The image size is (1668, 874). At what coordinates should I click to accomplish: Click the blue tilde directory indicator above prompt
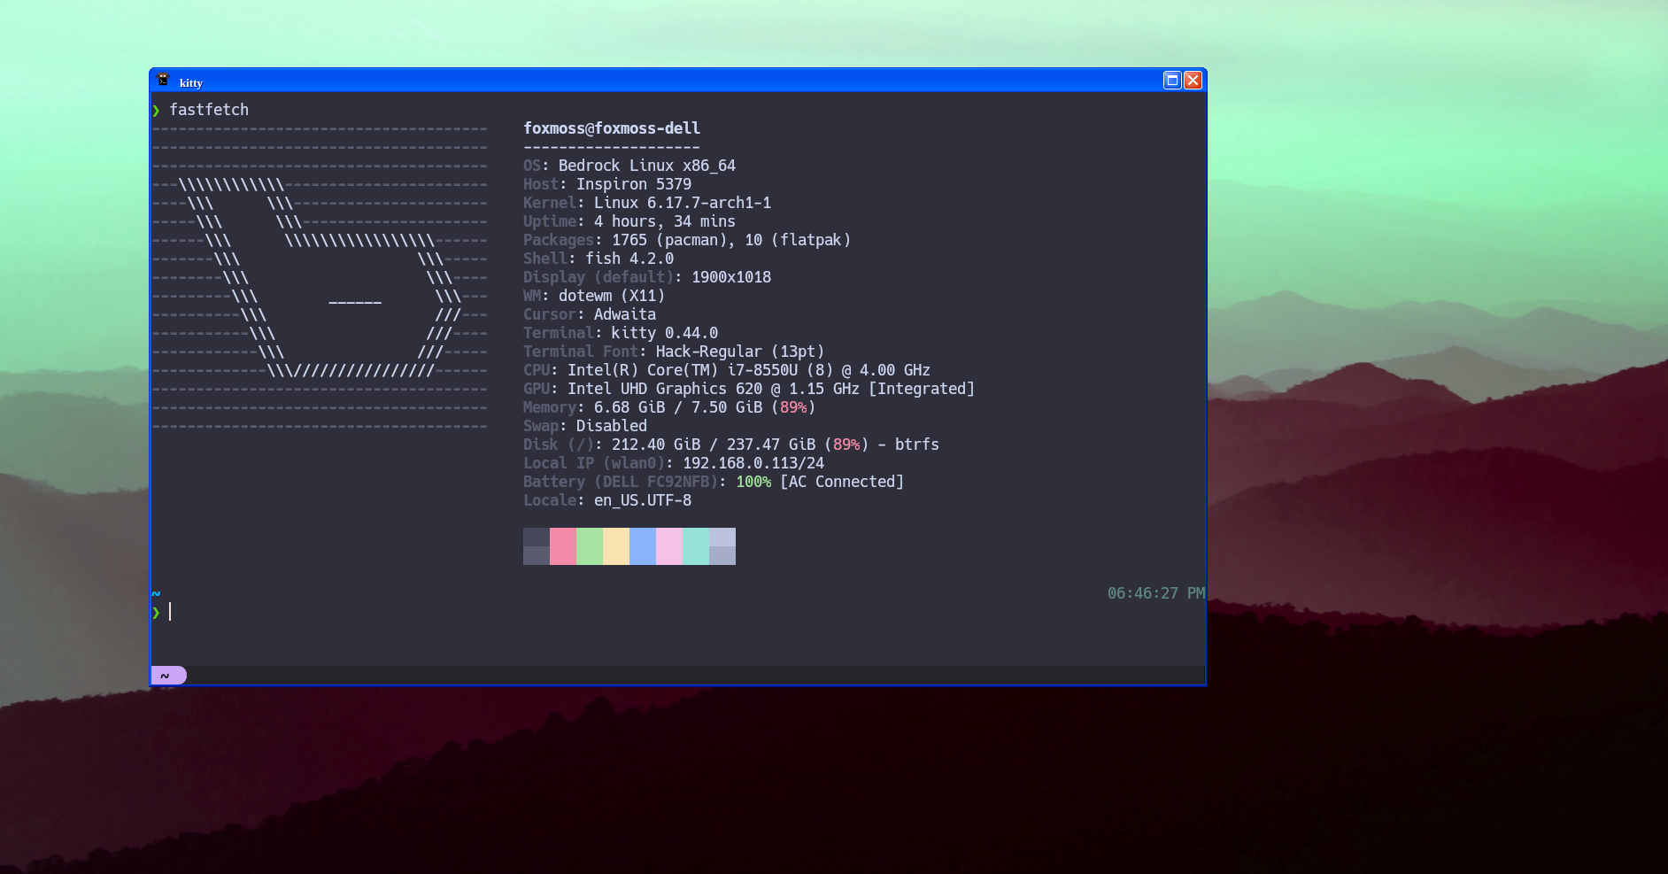click(x=156, y=593)
